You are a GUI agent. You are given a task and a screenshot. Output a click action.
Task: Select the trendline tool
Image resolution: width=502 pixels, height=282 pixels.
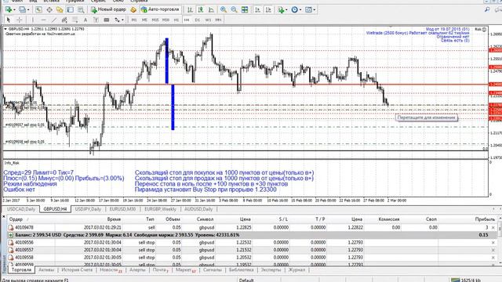click(54, 20)
